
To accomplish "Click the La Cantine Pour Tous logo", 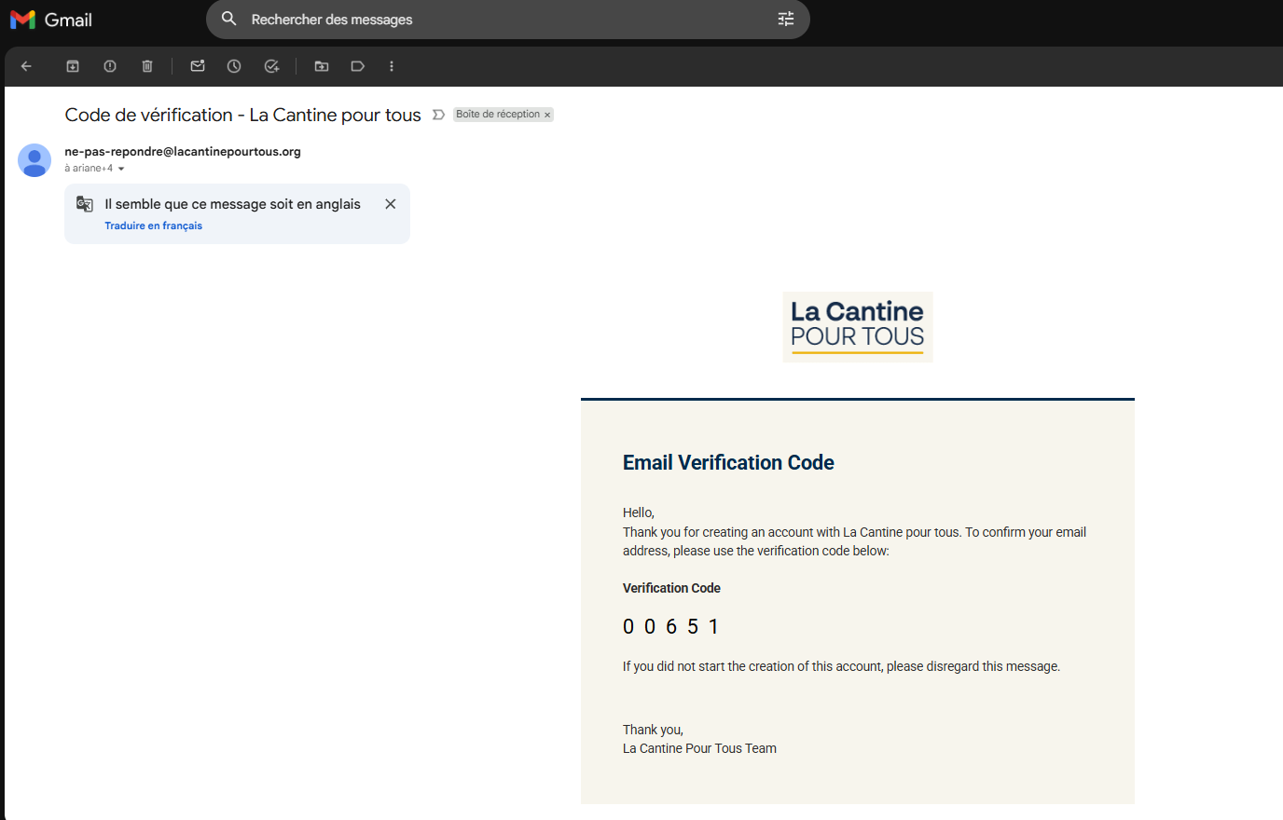I will tap(858, 327).
